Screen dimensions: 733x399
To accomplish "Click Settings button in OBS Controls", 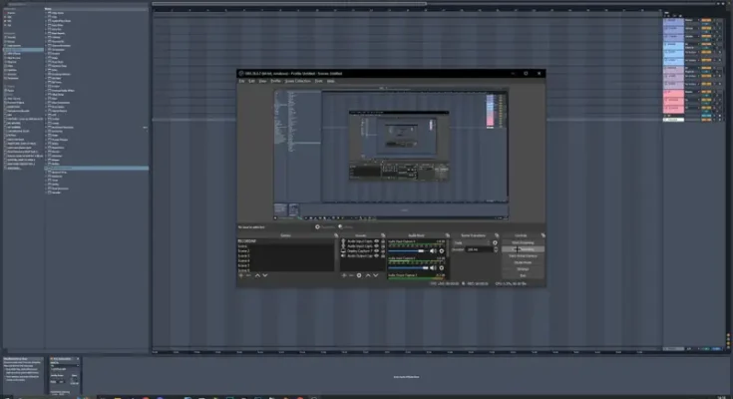I will pyautogui.click(x=523, y=268).
